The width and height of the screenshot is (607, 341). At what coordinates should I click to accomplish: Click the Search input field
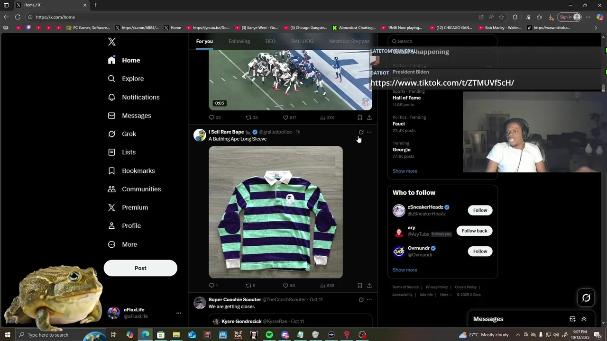(442, 41)
